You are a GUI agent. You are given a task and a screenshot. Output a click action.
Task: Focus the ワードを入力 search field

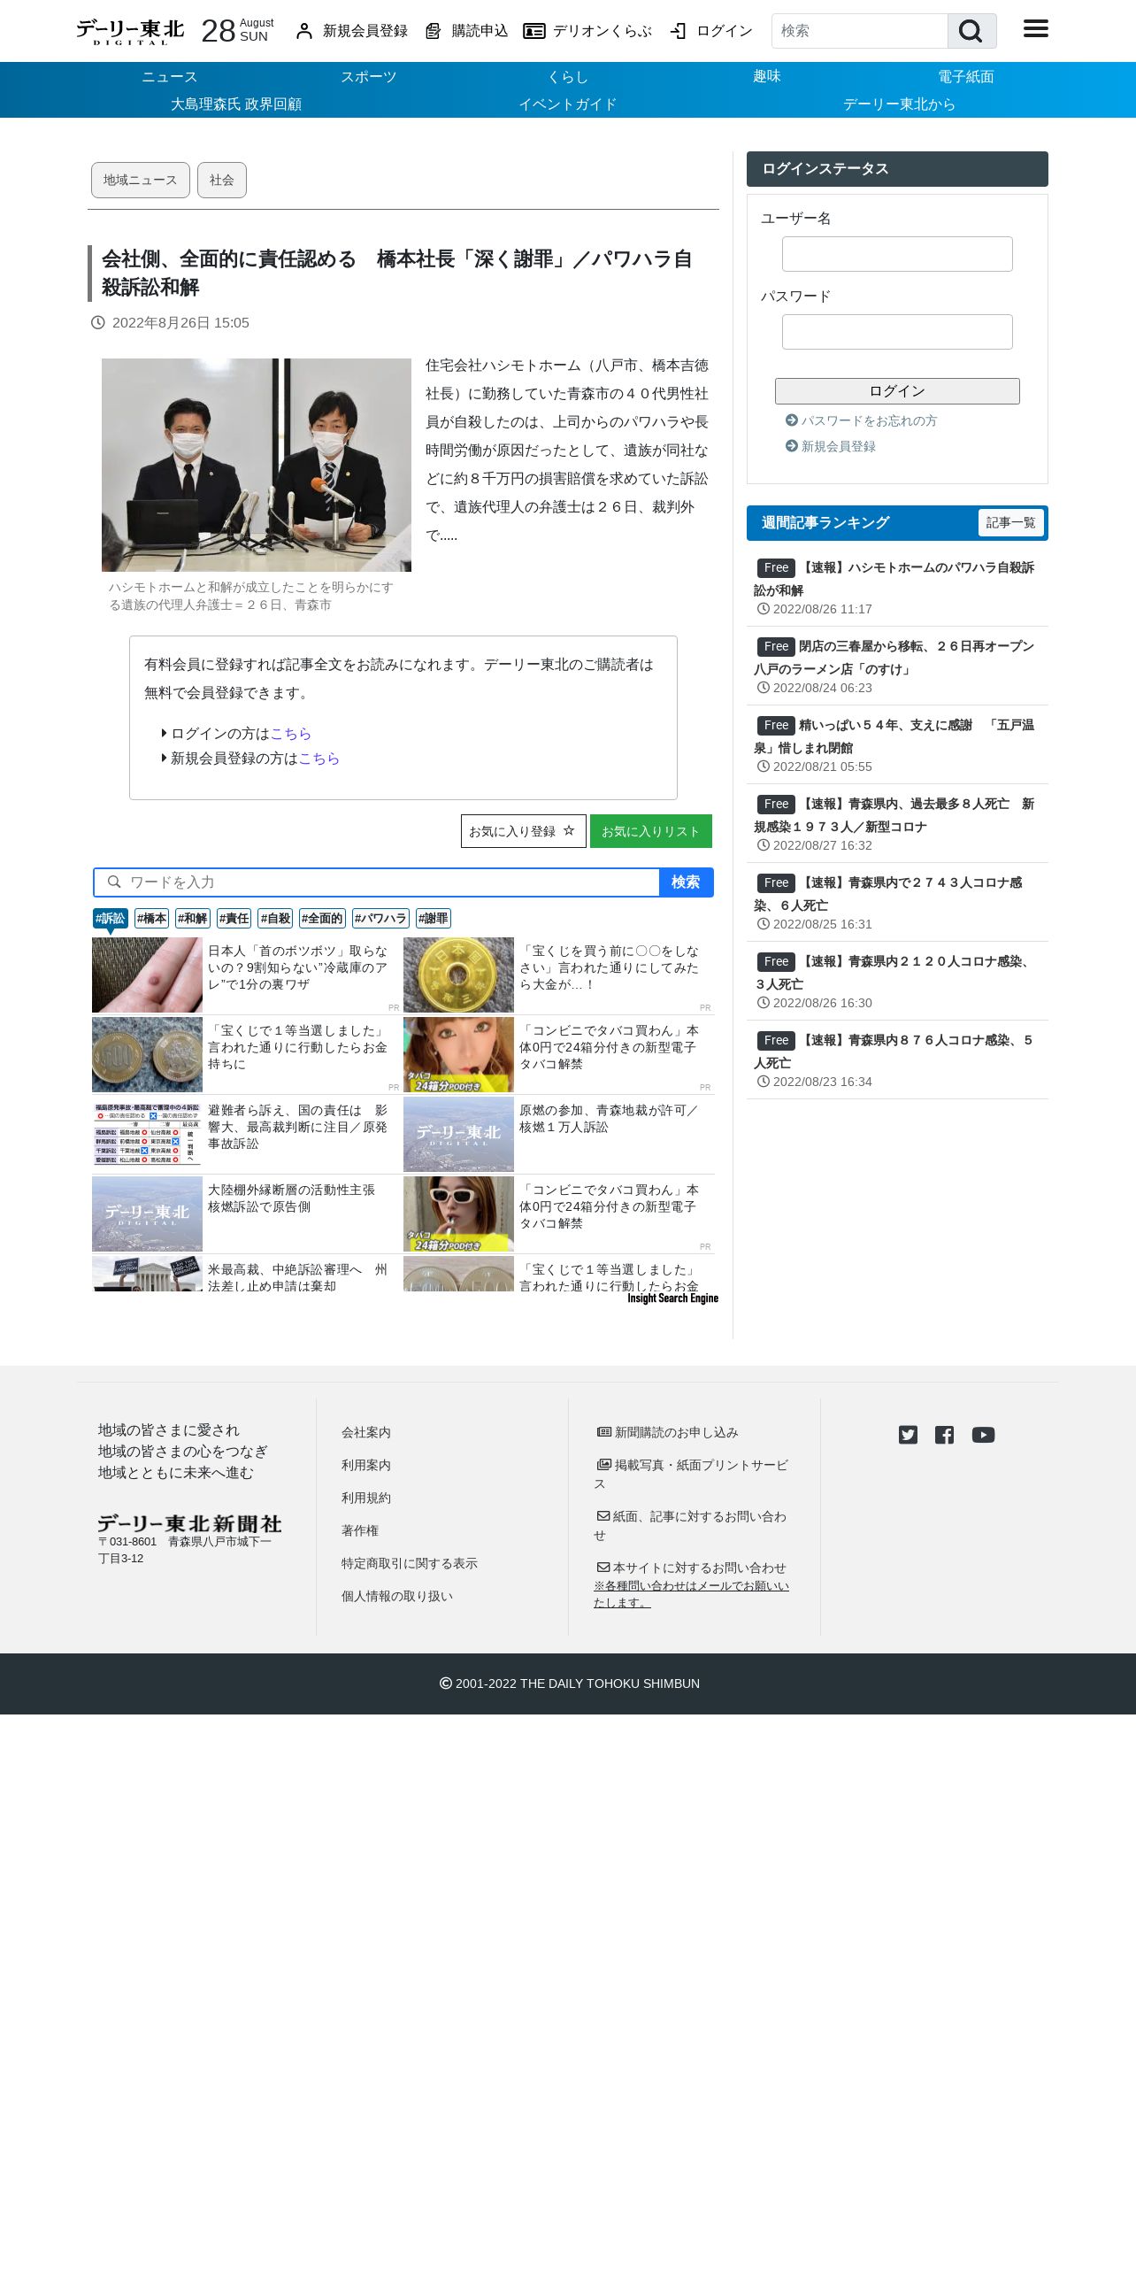click(378, 882)
